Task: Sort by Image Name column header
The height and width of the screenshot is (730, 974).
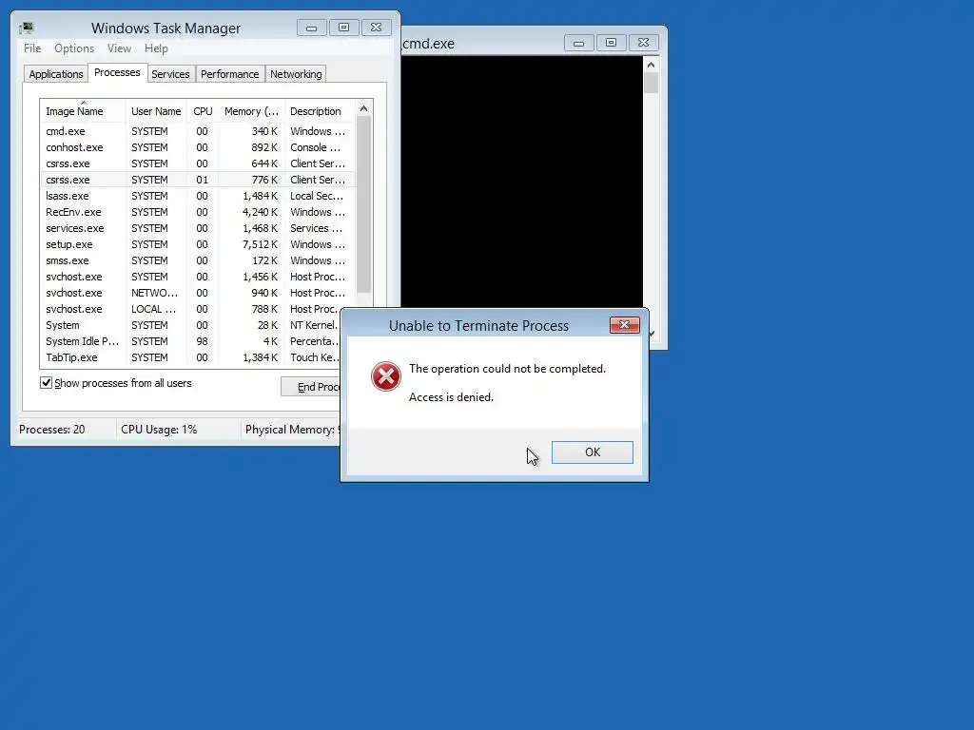Action: click(x=82, y=111)
